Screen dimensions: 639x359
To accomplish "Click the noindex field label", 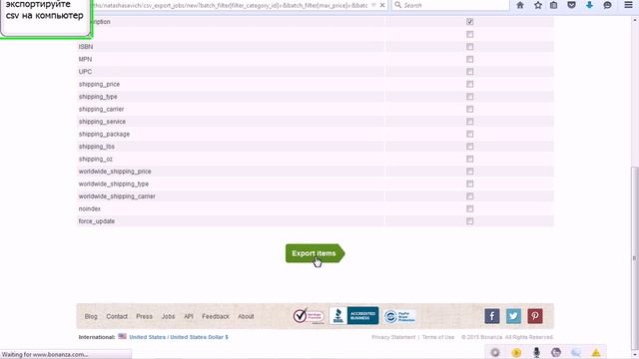I will pos(89,208).
